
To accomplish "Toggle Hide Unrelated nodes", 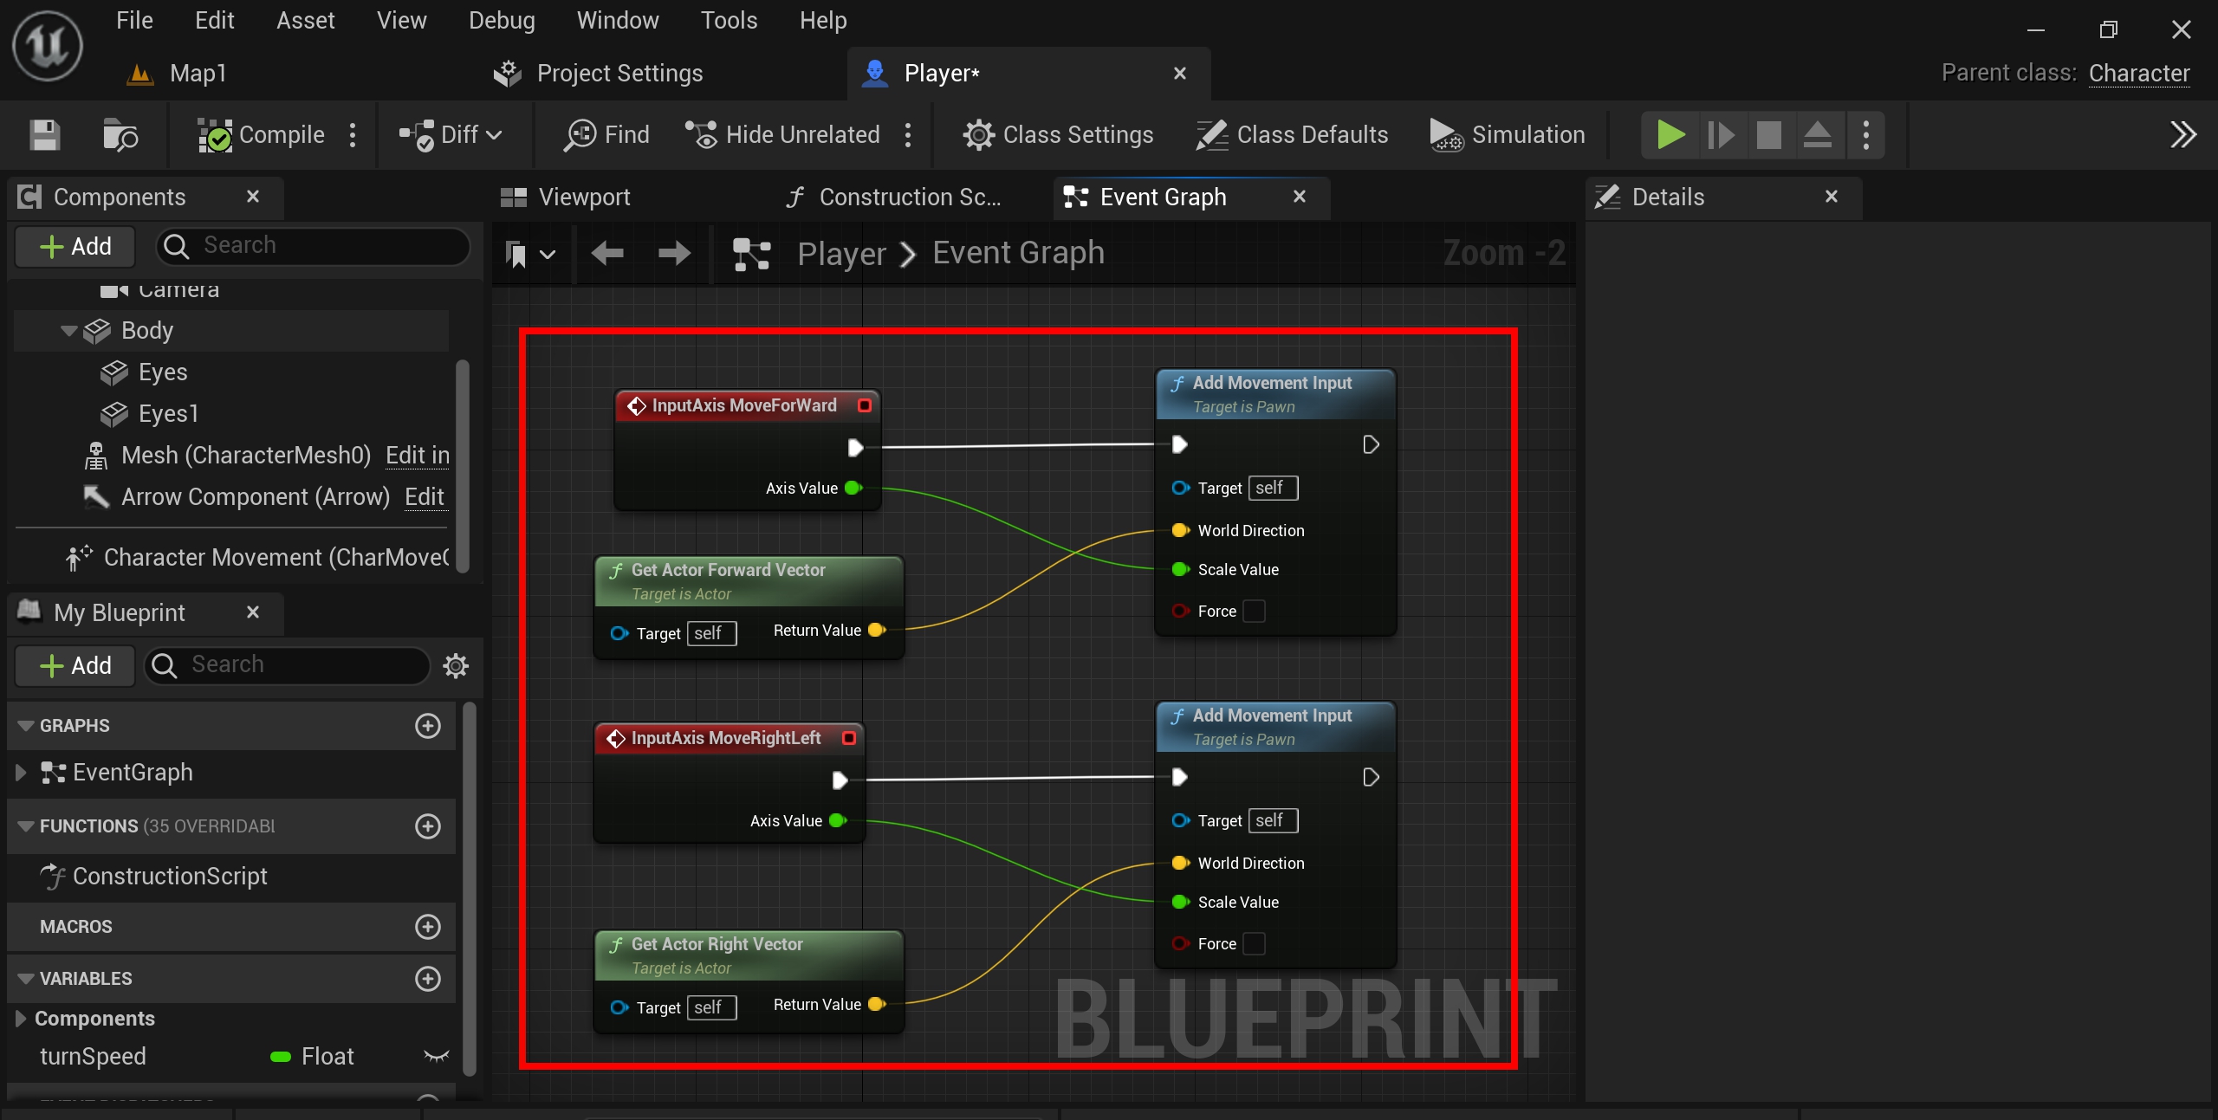I will point(782,135).
